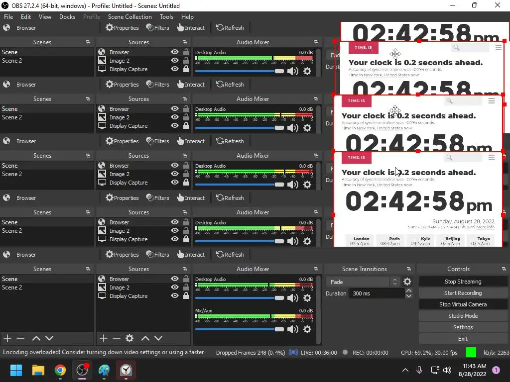
Task: Open the Paint app from the taskbar
Action: pyautogui.click(x=104, y=370)
